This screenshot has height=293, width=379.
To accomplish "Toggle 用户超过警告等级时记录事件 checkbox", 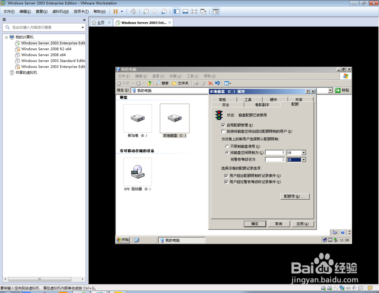I will [226, 182].
